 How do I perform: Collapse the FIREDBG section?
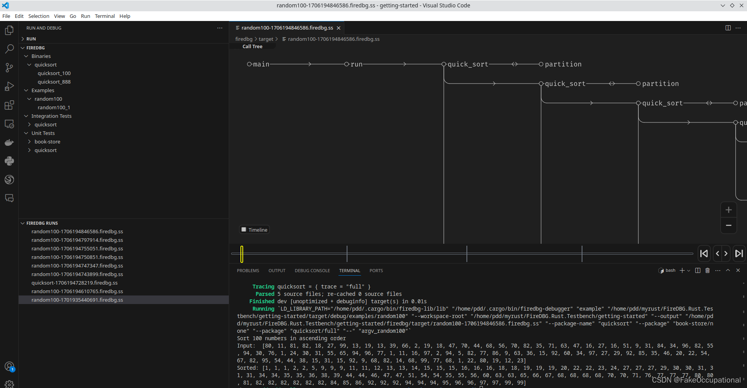(23, 48)
